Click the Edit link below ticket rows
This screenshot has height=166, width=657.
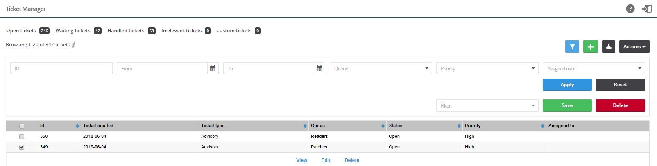point(326,160)
